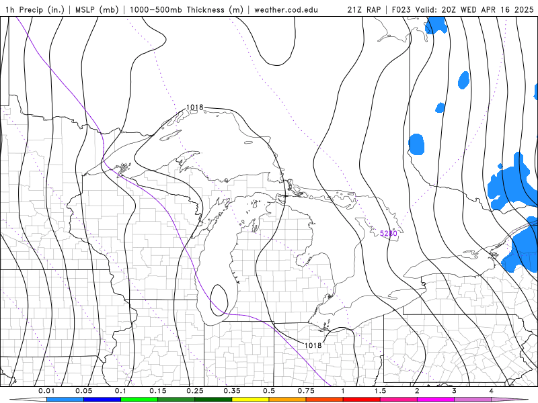Screen dimensions: 538x403
Task: Click 'WED APR 16 2025' valid date
Action: coord(497,9)
